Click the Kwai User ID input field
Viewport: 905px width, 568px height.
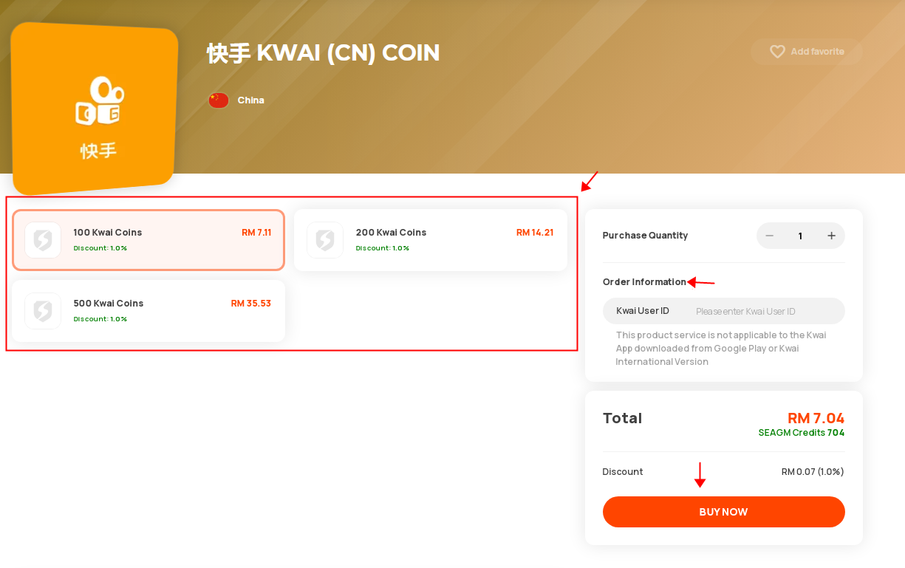pos(724,311)
